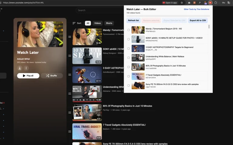This screenshot has height=145, width=233.
Task: Click the download playlist arrow icon
Action: pyautogui.click(x=20, y=68)
